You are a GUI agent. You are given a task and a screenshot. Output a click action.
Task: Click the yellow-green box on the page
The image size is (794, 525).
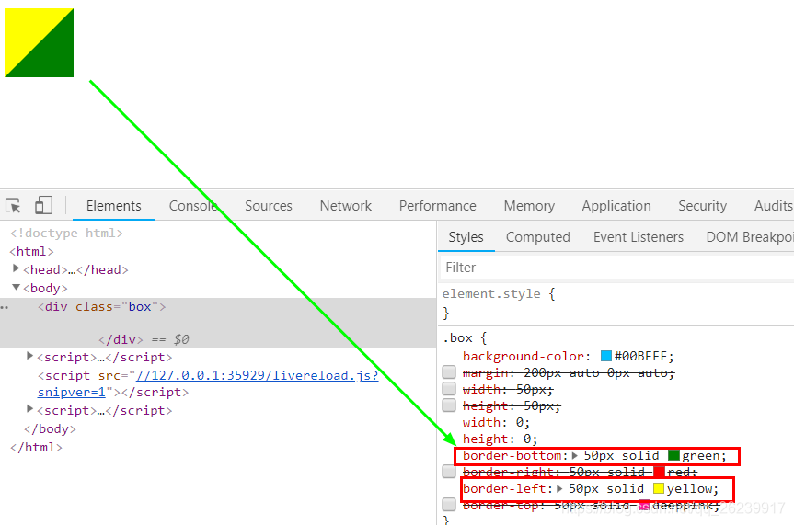click(x=39, y=42)
